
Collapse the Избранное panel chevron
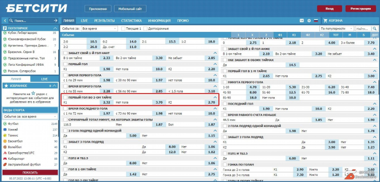pos(55,85)
